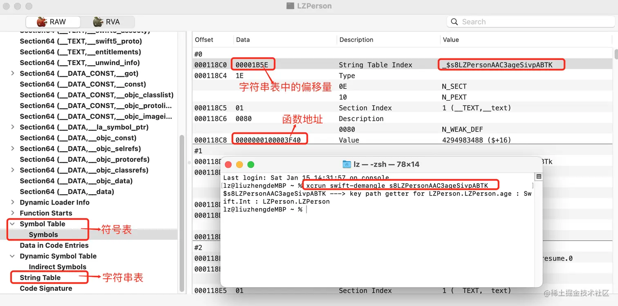Image resolution: width=618 pixels, height=306 pixels.
Task: Click data cell 00001B5E
Action: tap(252, 65)
